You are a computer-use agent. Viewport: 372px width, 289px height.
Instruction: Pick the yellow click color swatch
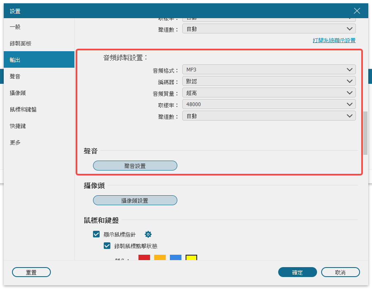pyautogui.click(x=191, y=258)
